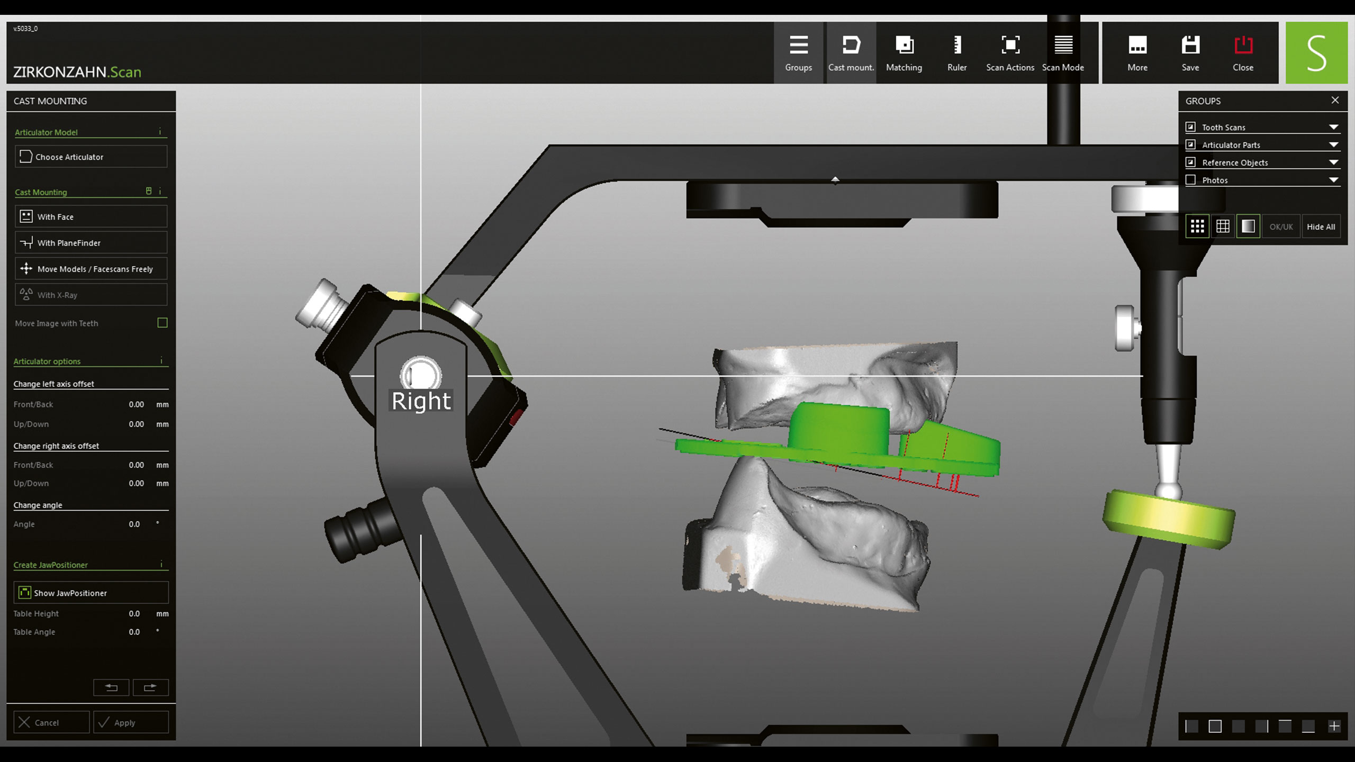The height and width of the screenshot is (762, 1355).
Task: Click the redo arrow button
Action: point(150,687)
